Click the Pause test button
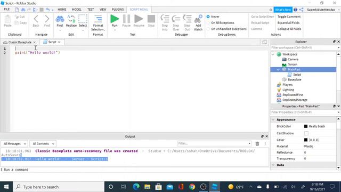The width and height of the screenshot is (341, 192). [126, 19]
